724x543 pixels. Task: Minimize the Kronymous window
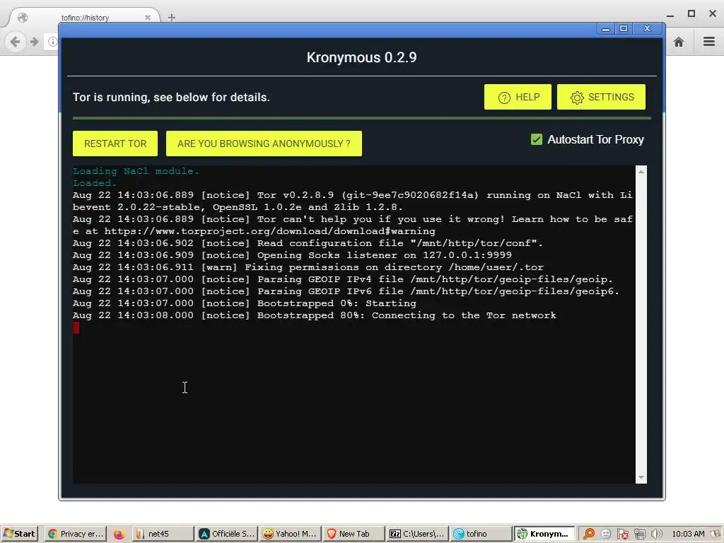pos(606,28)
